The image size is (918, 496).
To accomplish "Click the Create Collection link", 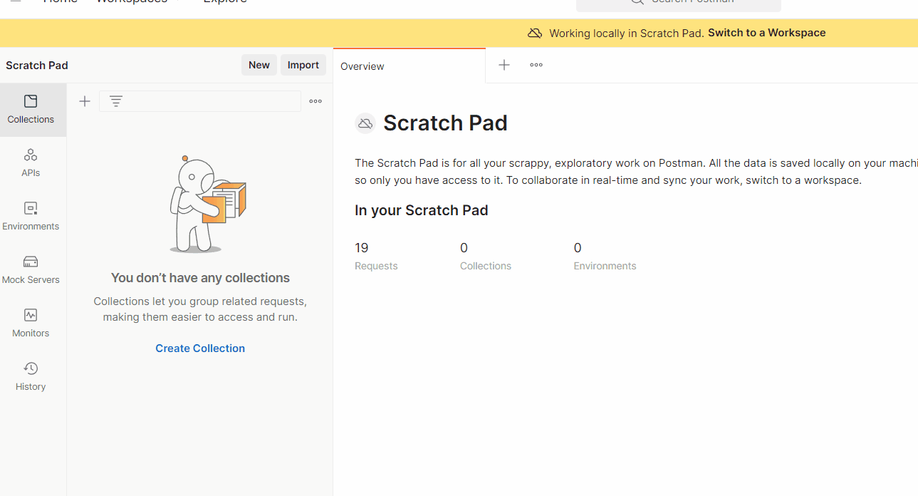I will (x=200, y=348).
